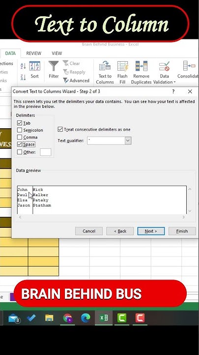The image size is (199, 355).
Task: Open the Text qualifier dropdown
Action: tap(128, 141)
